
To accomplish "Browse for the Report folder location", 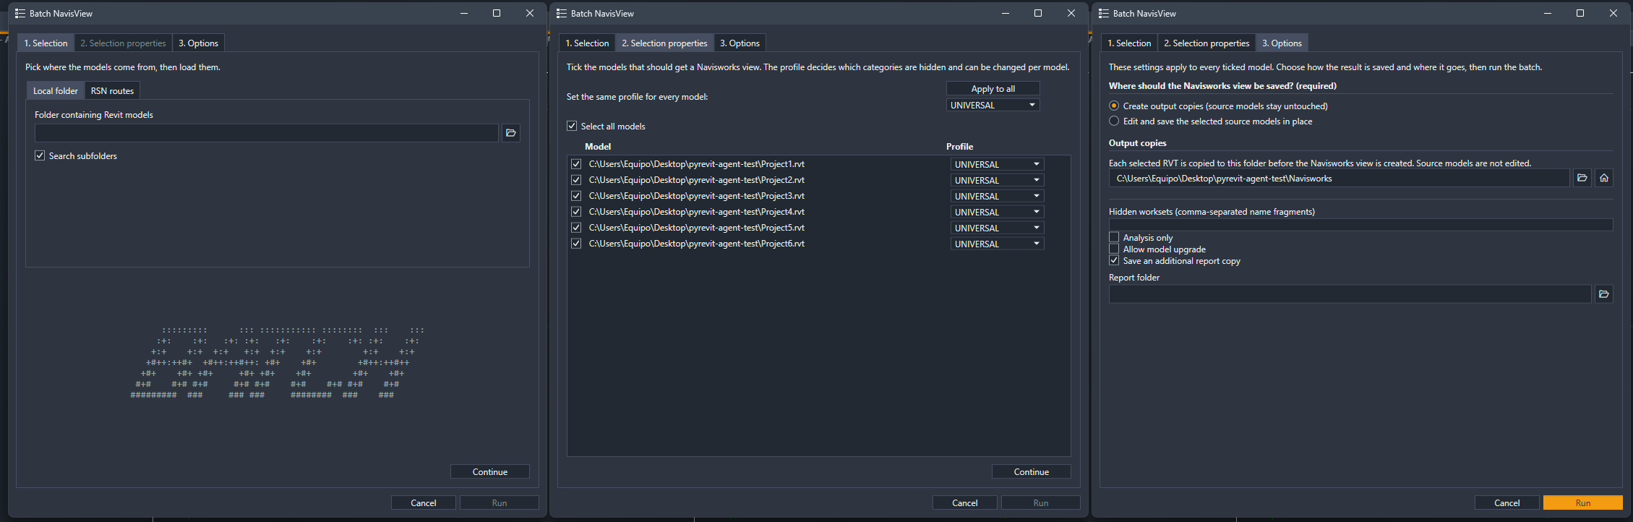I will point(1604,294).
